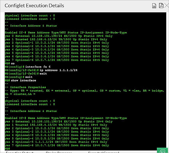Viewport: 169px width, 153px height.
Task: Click the second 'physical interface count : 8' line
Action: point(30,101)
